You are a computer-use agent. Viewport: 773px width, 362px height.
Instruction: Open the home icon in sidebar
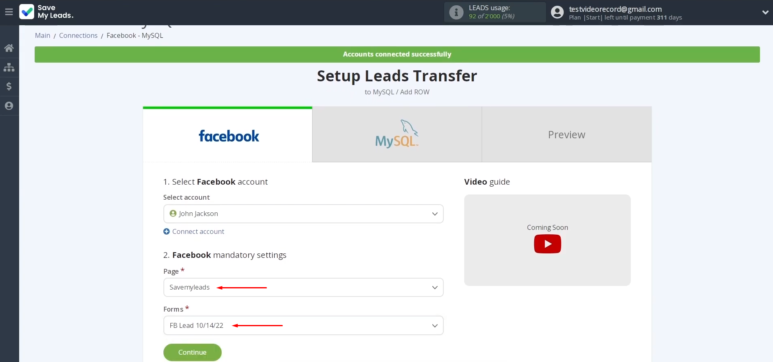coord(9,48)
